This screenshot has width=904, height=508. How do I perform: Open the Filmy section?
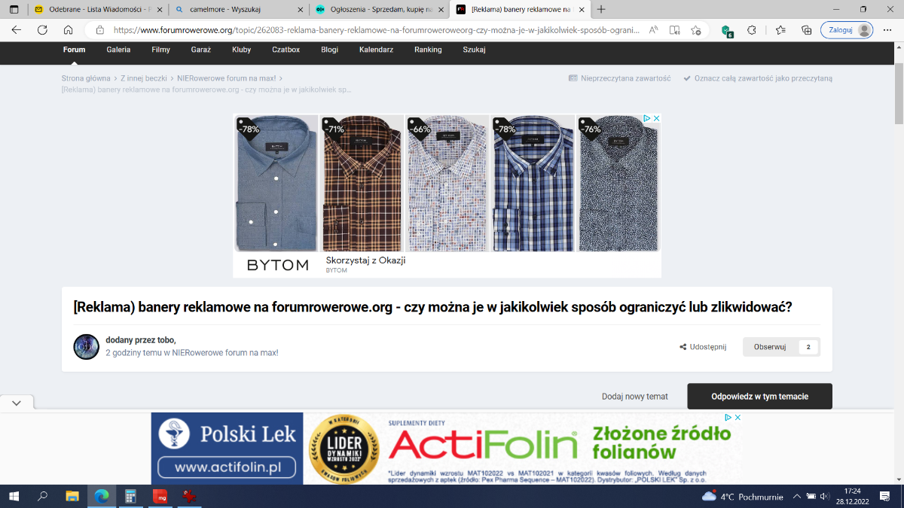click(160, 50)
